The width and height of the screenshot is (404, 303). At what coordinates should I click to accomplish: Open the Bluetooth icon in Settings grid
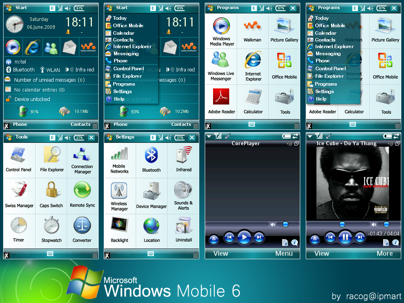point(151,159)
